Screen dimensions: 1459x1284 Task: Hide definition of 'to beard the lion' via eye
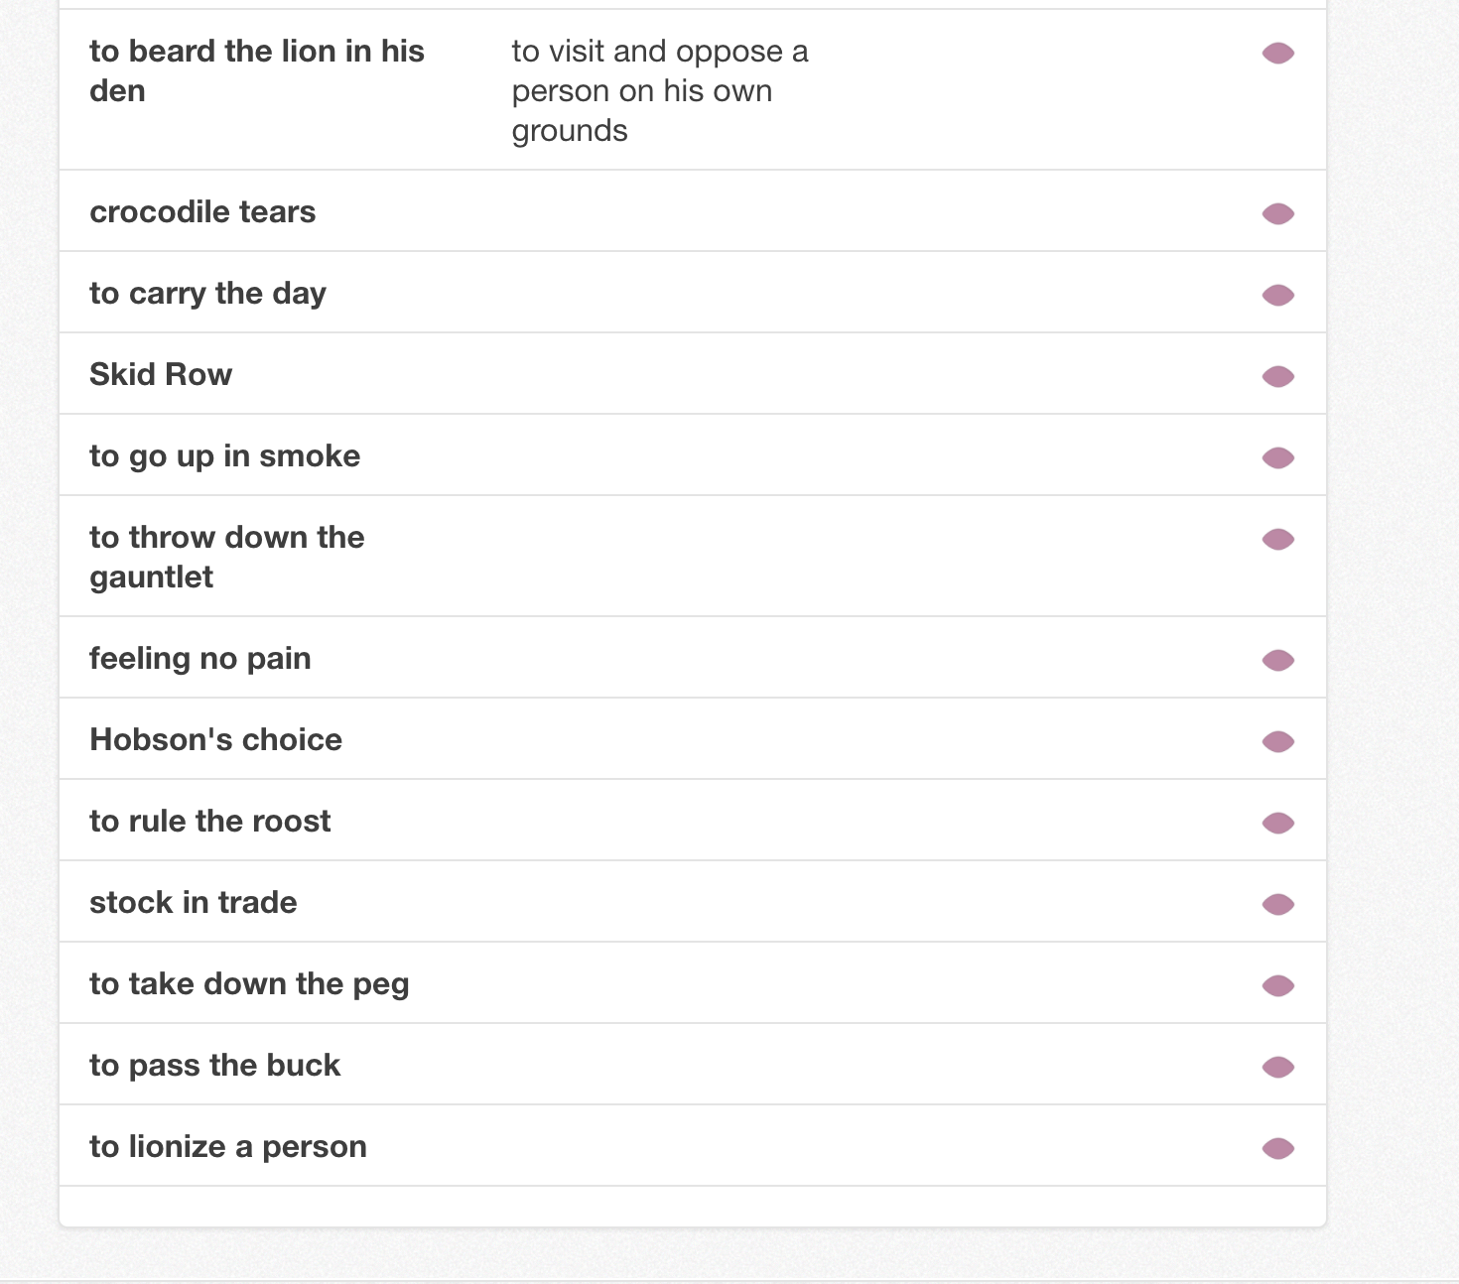coord(1277,53)
